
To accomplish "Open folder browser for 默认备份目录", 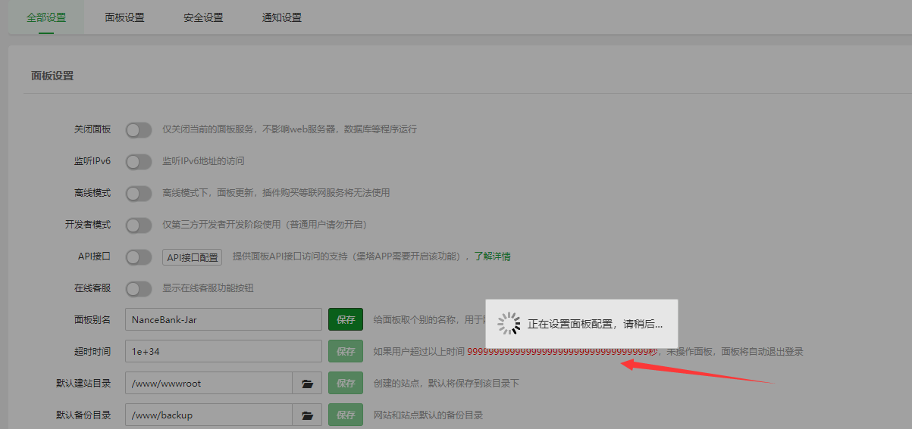I will 307,415.
